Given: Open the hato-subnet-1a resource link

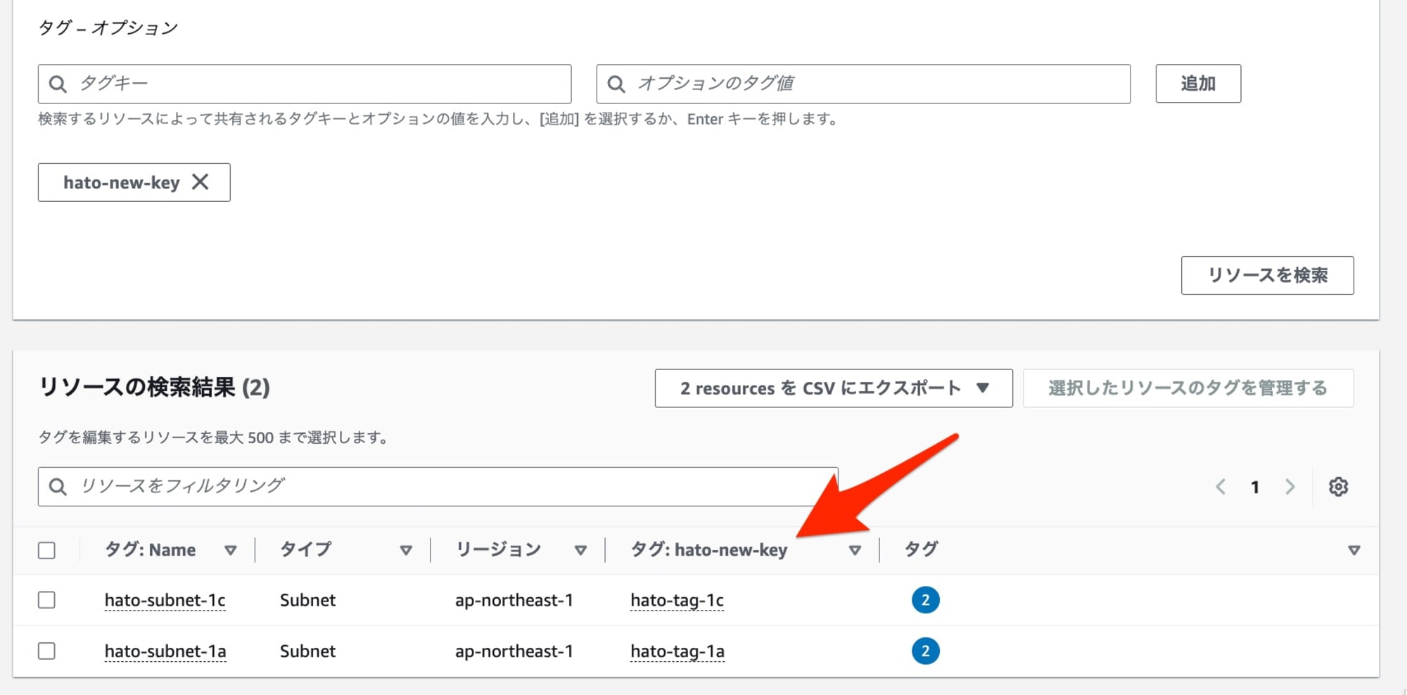Looking at the screenshot, I should [x=165, y=651].
